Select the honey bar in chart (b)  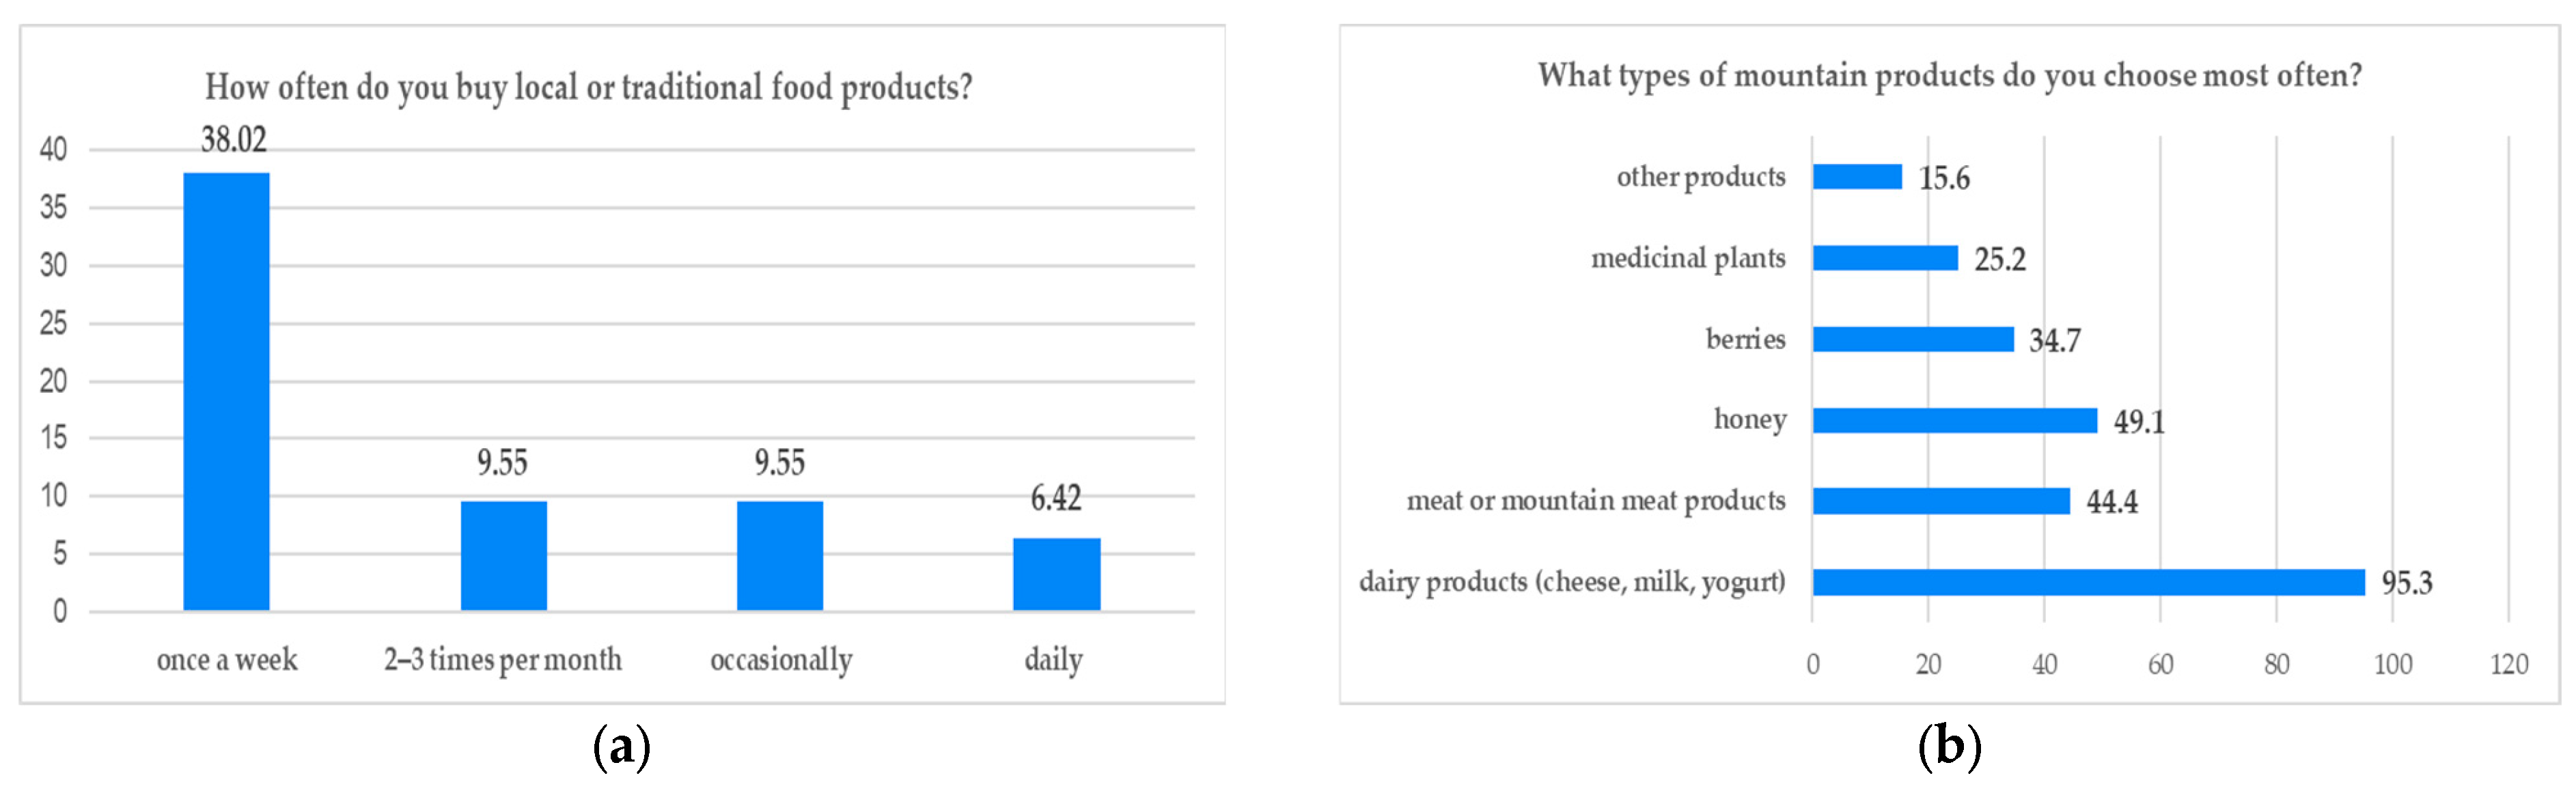(x=1954, y=420)
